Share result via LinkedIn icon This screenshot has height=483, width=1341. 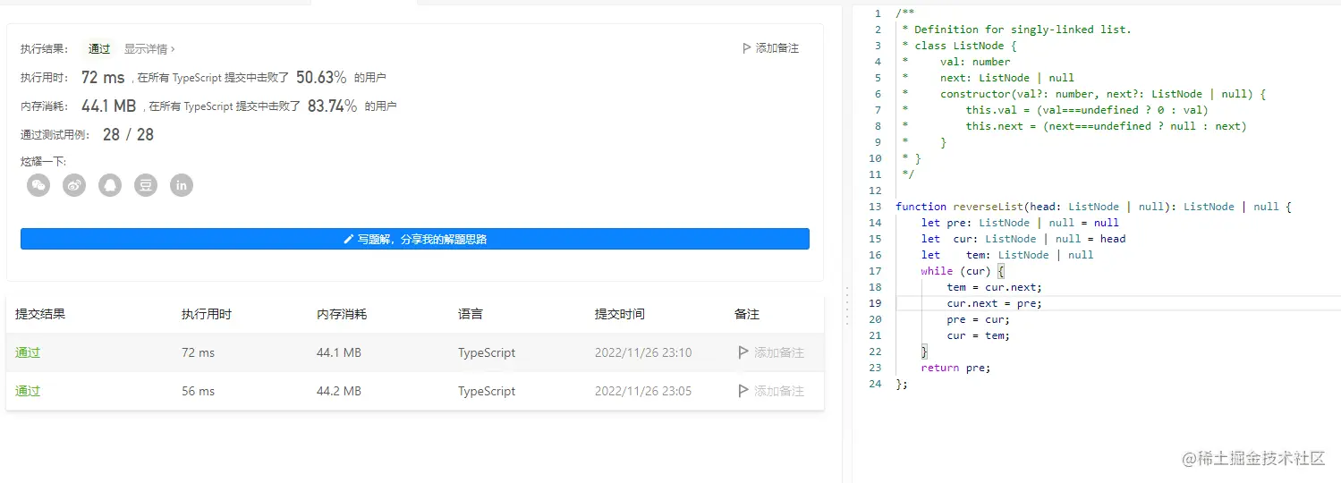tap(182, 185)
